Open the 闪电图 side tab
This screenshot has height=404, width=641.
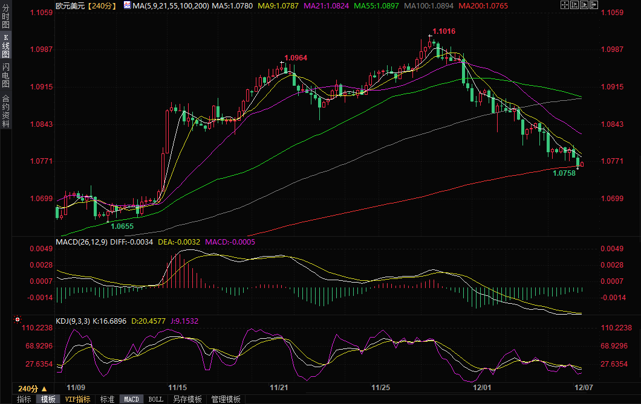[5, 75]
